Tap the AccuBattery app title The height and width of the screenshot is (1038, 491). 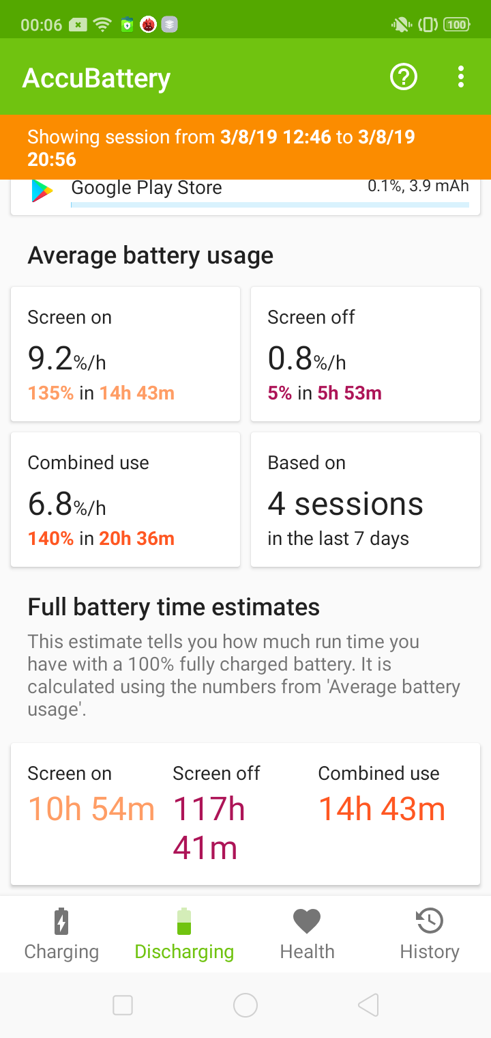(x=96, y=79)
